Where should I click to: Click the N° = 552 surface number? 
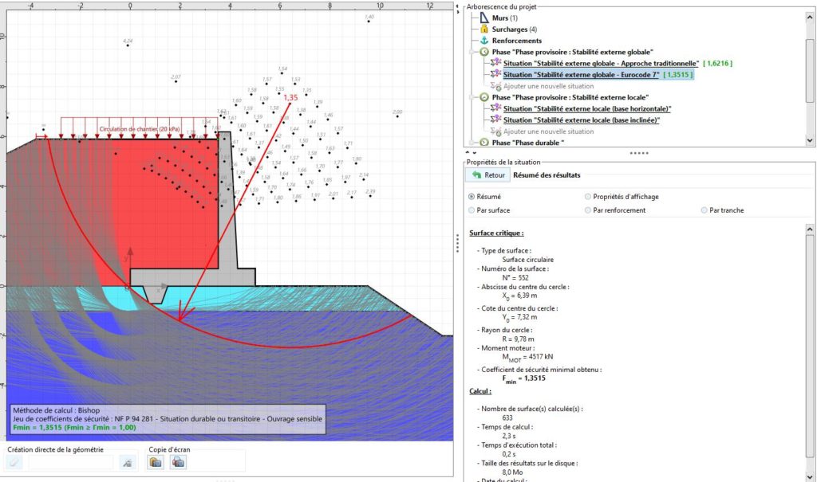point(515,277)
